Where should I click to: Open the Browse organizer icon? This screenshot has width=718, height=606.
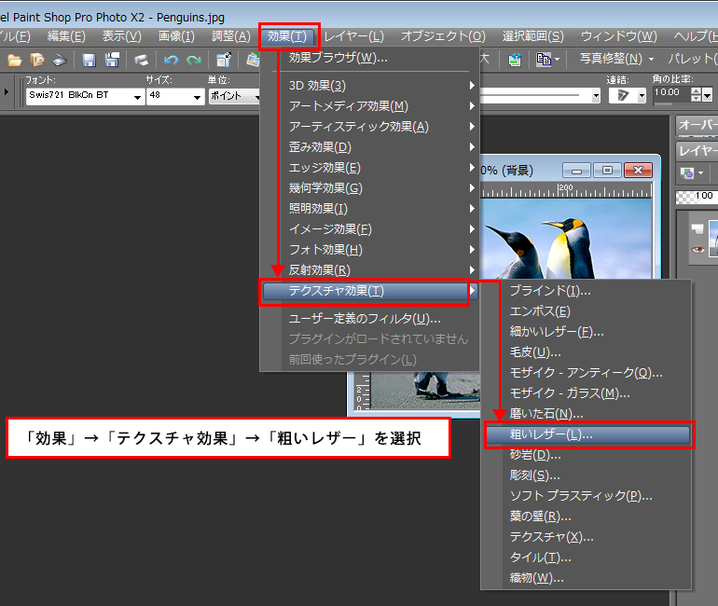37,60
